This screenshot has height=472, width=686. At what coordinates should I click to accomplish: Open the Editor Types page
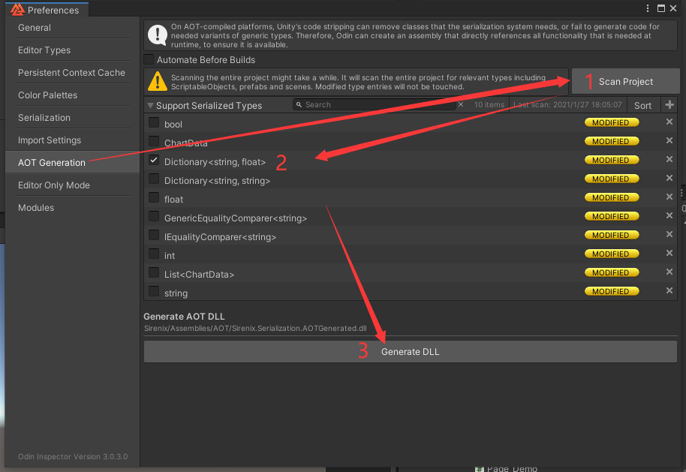(x=72, y=50)
